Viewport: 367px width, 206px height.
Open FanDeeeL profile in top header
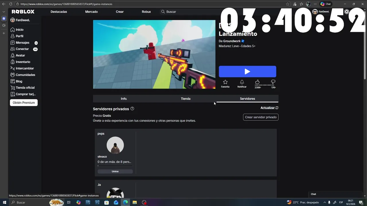click(321, 12)
